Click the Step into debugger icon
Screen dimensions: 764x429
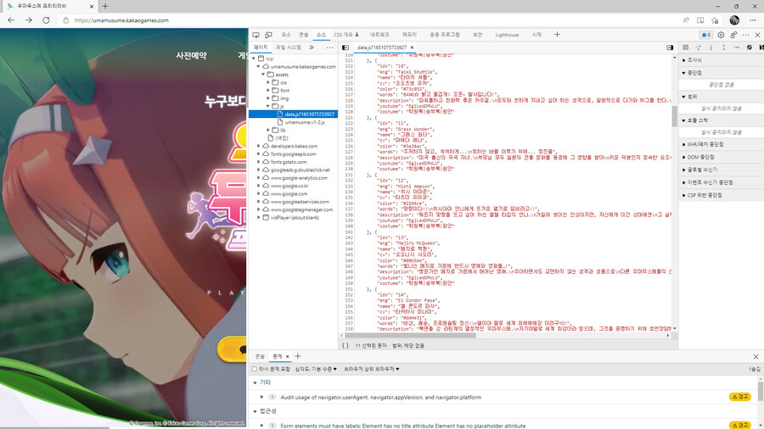point(711,47)
